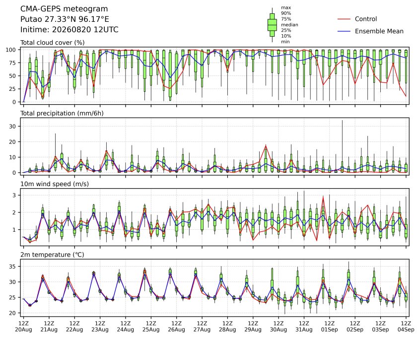Click the Initime 20260820 12UTC text
The image size is (420, 338).
point(69,29)
